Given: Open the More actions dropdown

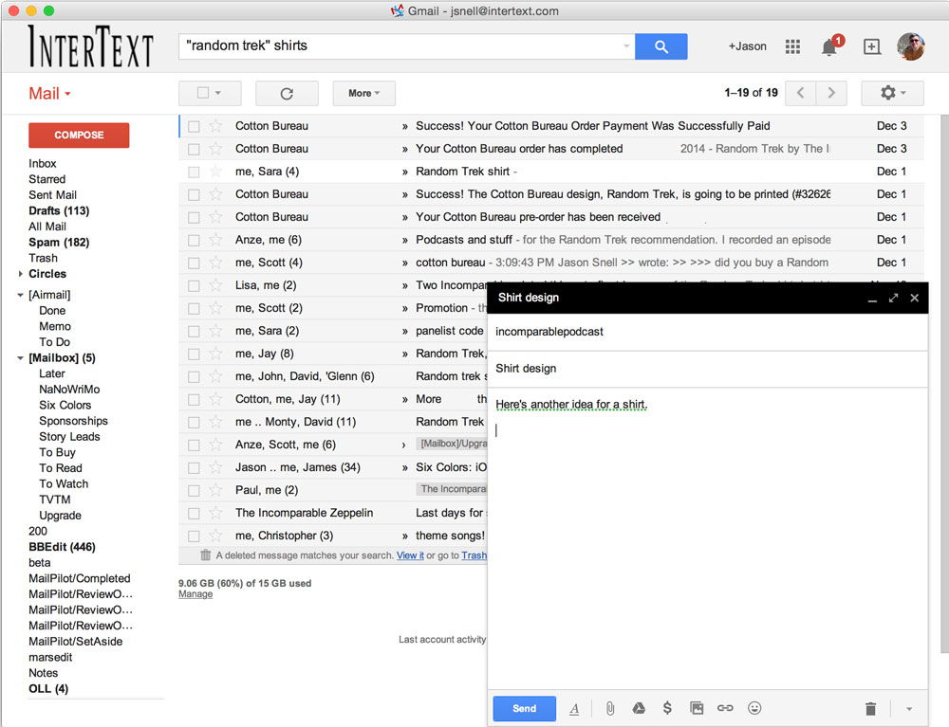Looking at the screenshot, I should tap(363, 93).
